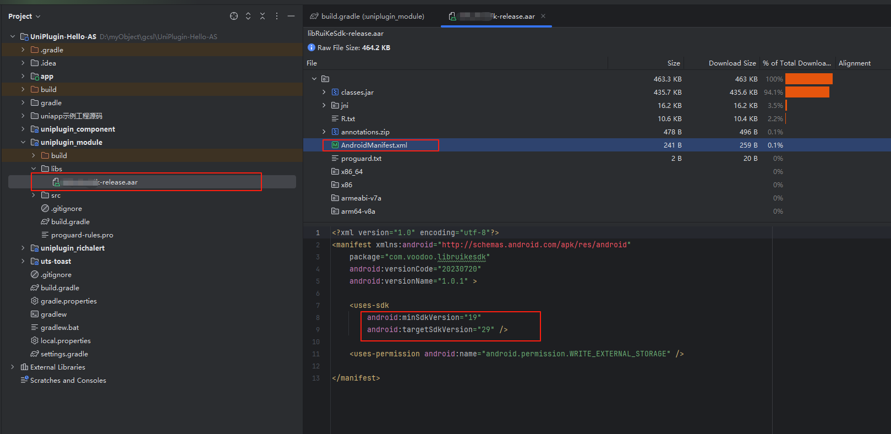Select the R.txt row
891x434 pixels.
(597, 118)
